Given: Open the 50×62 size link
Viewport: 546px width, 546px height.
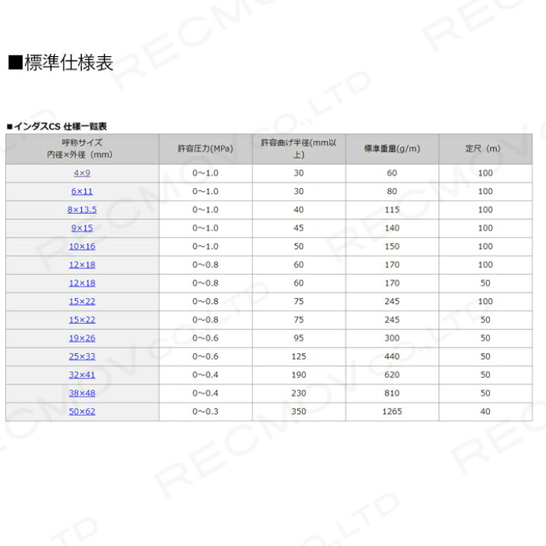Looking at the screenshot, I should point(82,412).
